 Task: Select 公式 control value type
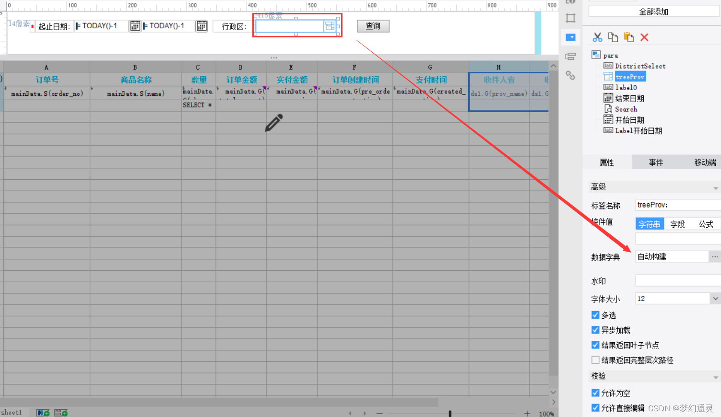point(706,224)
